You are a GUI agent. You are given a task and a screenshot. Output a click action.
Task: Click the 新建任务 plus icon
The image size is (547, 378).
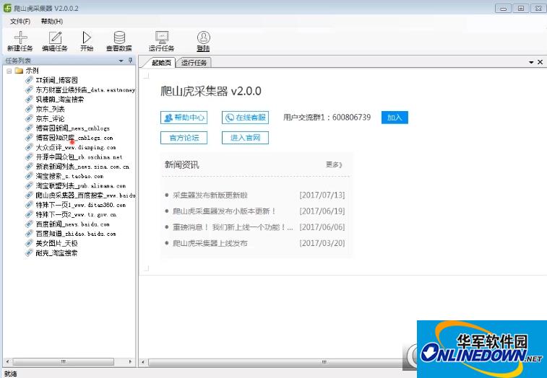tap(20, 38)
